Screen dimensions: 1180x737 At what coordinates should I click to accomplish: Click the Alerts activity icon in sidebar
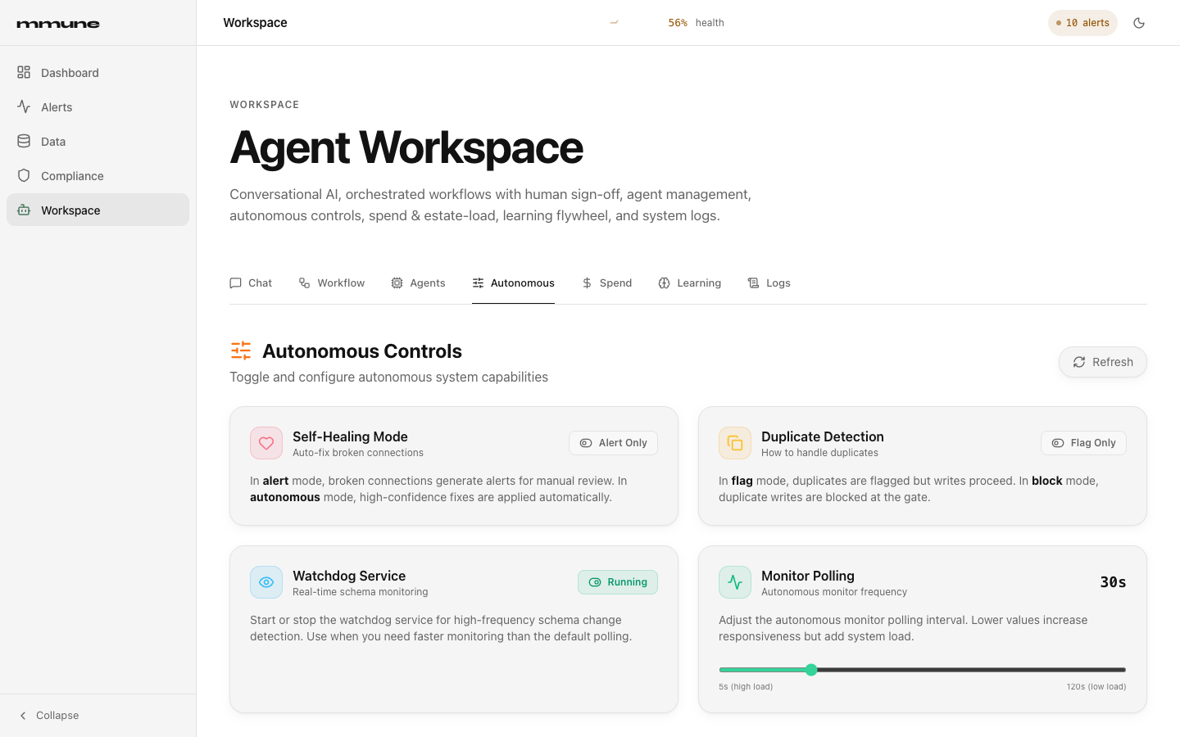pos(24,107)
